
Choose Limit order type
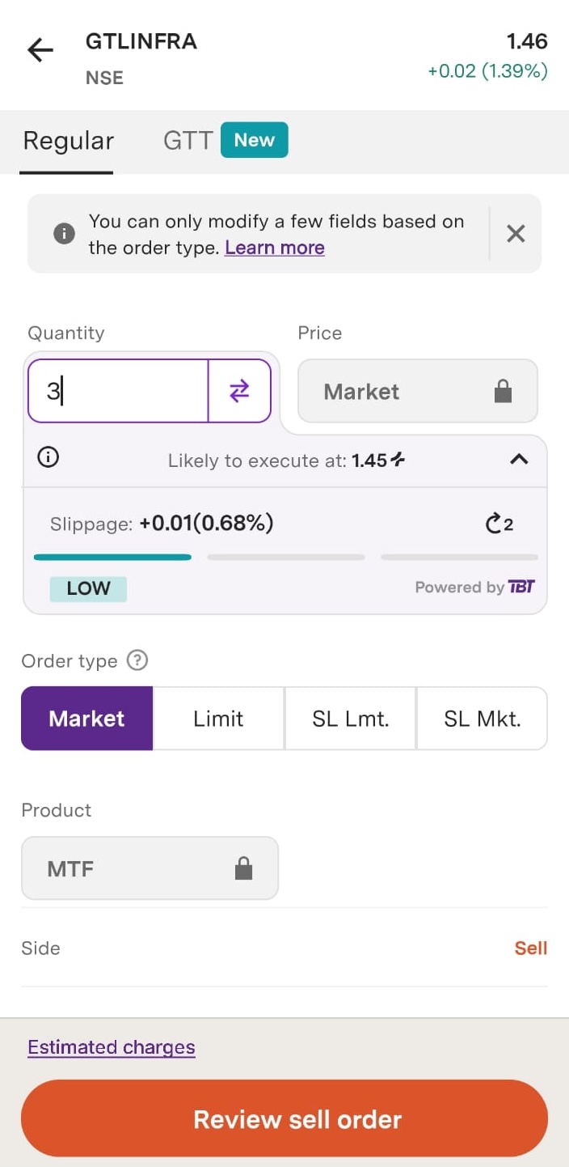click(x=218, y=719)
